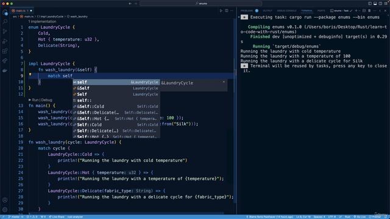390x219 pixels.
Task: Toggle the secondary sidebar layout icon
Action: tap(380, 4)
